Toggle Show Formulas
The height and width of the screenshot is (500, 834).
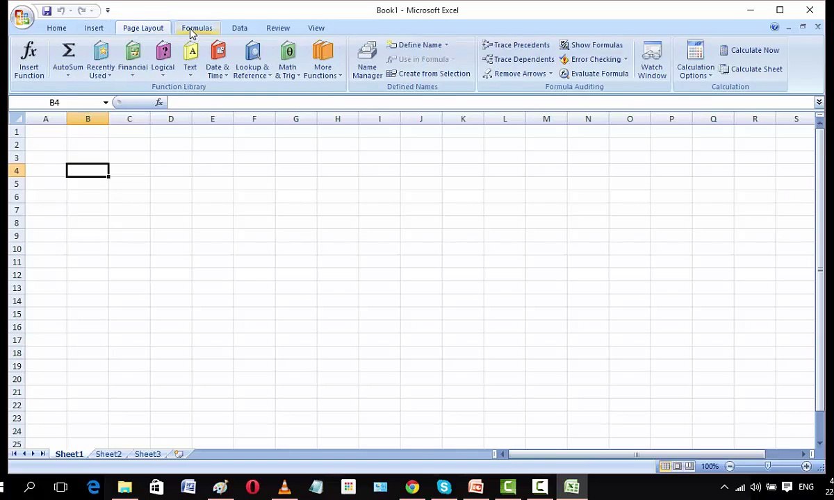click(591, 45)
